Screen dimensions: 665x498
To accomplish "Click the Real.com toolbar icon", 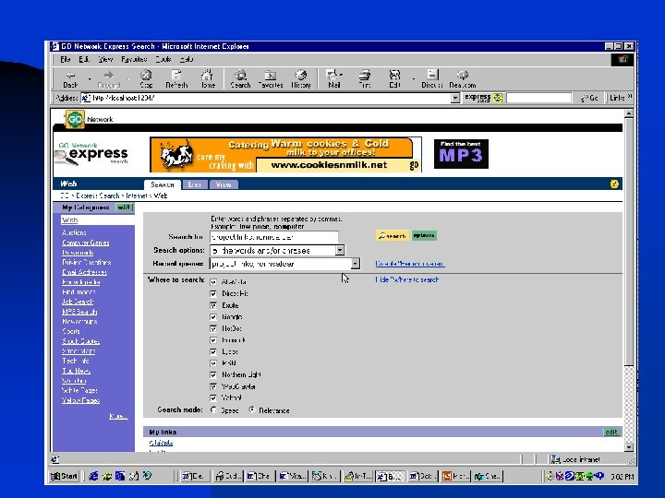I will [463, 79].
